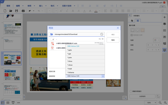Choose *.potx file type option
168x105 pixels.
(85, 58)
